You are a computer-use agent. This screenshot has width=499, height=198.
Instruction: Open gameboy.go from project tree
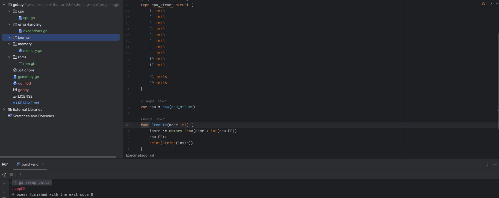28,77
